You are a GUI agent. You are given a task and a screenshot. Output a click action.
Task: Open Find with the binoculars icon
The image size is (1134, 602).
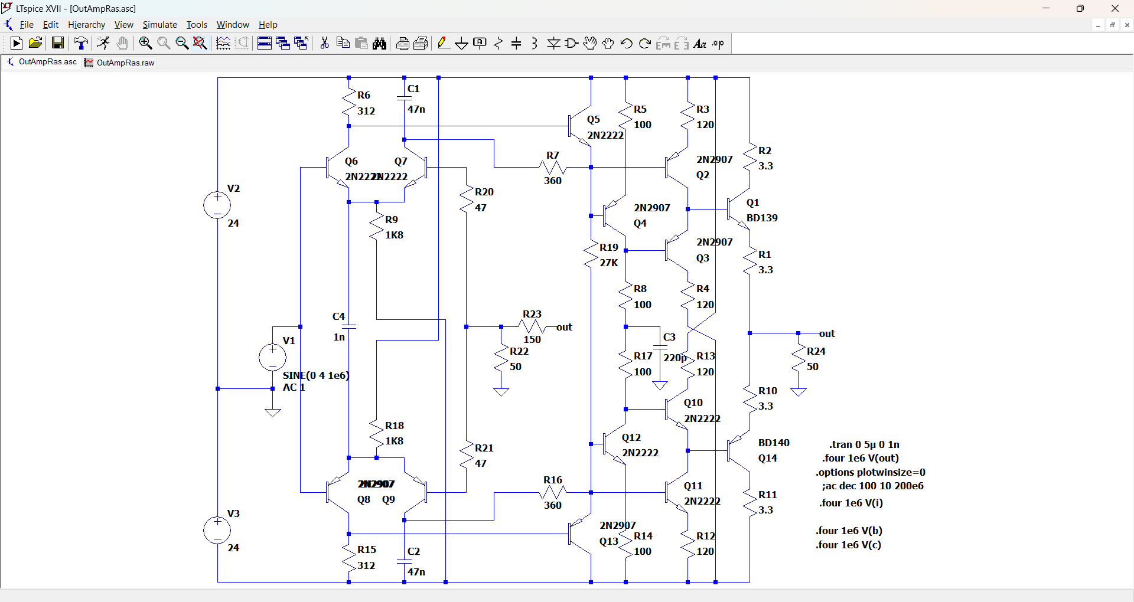pos(380,43)
